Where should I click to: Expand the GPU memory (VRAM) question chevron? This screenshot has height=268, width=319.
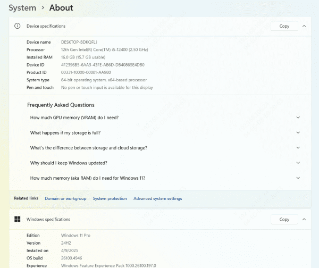[x=298, y=118]
